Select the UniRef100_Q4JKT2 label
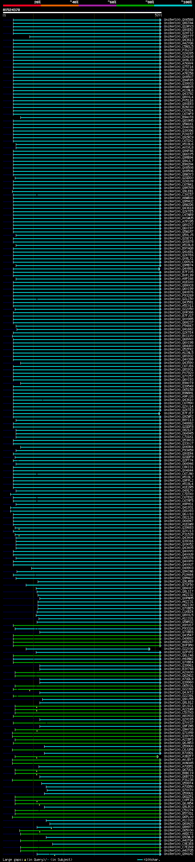 pos(179,692)
